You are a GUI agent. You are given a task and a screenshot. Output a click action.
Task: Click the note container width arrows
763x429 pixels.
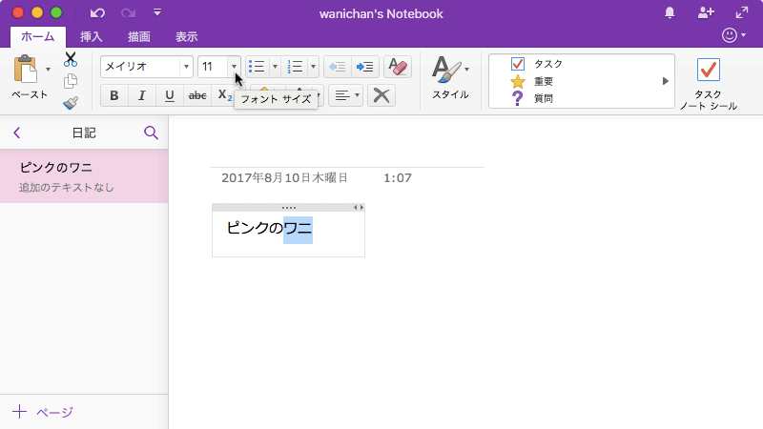coord(359,207)
